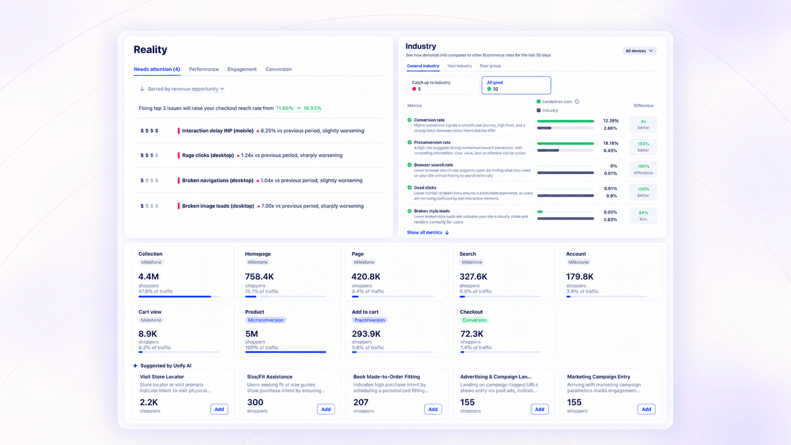Add Size/Fit Assistance suggestion

coord(326,409)
